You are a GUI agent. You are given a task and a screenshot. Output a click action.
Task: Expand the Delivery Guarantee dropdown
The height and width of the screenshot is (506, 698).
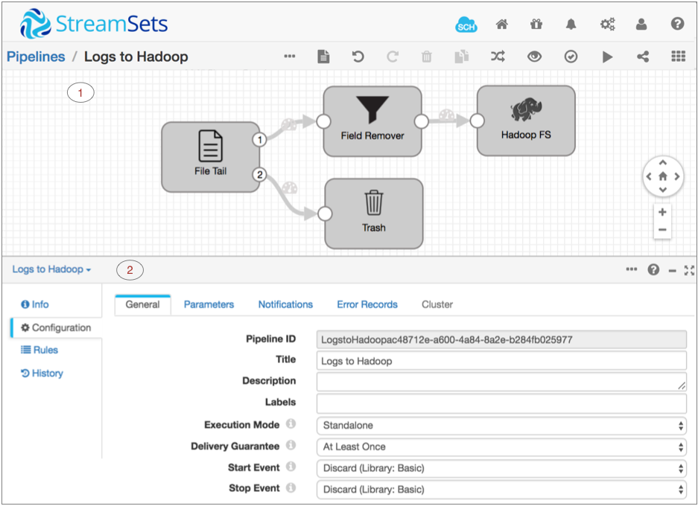[x=501, y=447]
